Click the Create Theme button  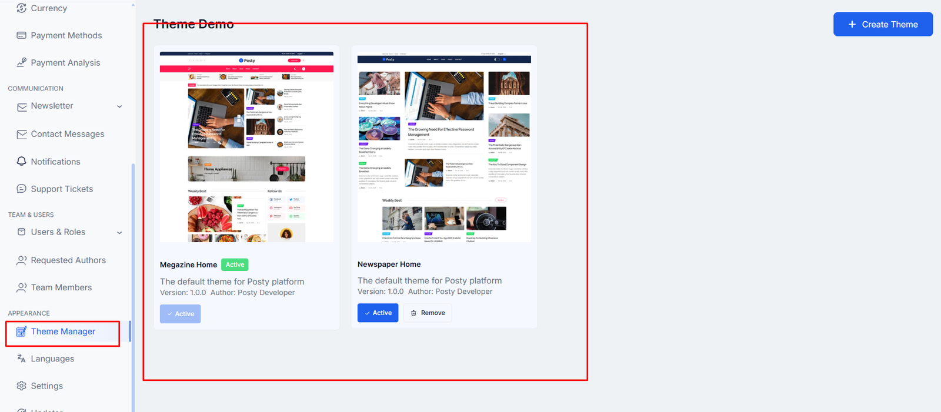point(883,24)
